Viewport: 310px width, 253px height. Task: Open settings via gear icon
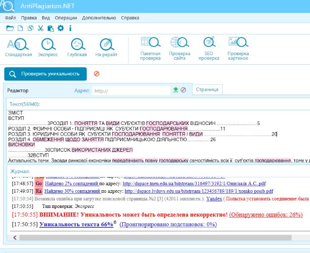coord(60,28)
